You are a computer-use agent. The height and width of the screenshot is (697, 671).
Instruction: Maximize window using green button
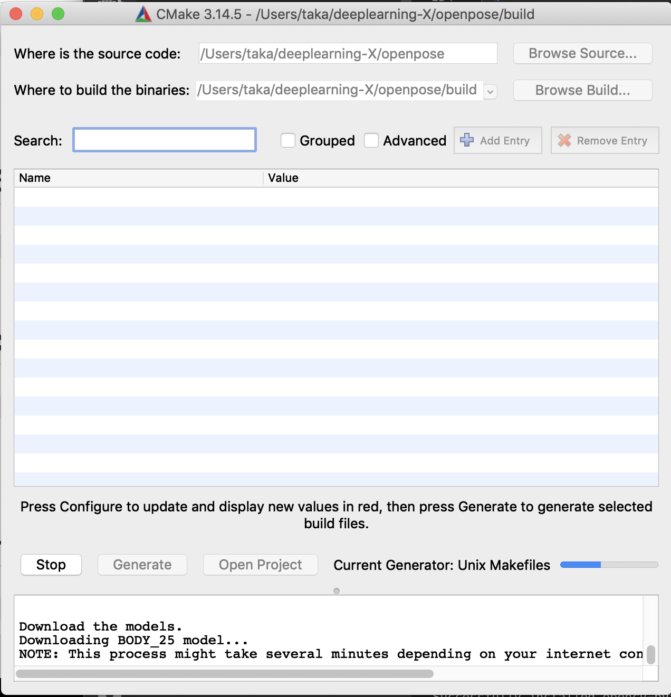(x=58, y=14)
